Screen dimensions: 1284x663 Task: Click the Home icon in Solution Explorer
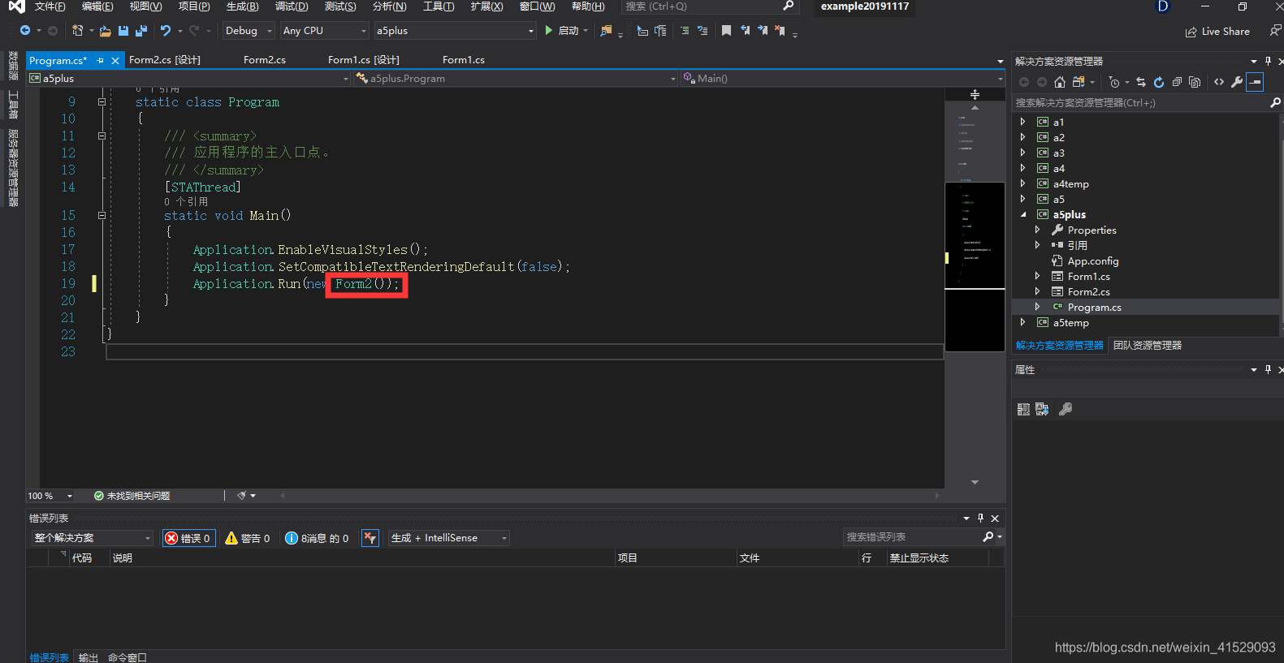coord(1060,82)
